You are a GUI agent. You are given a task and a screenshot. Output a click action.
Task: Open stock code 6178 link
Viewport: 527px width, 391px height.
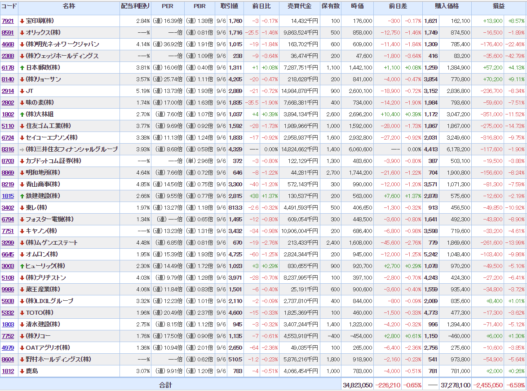[8, 68]
